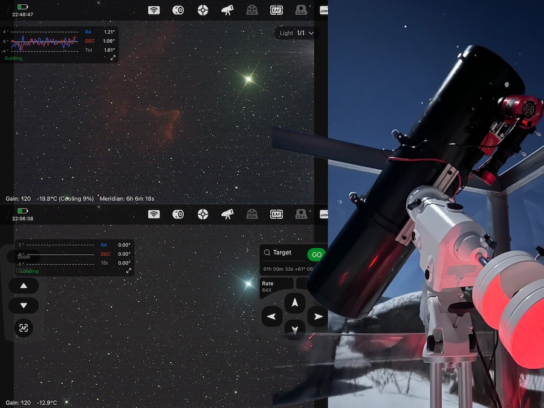Tap the red-blue guiding error graph

[x=44, y=42]
